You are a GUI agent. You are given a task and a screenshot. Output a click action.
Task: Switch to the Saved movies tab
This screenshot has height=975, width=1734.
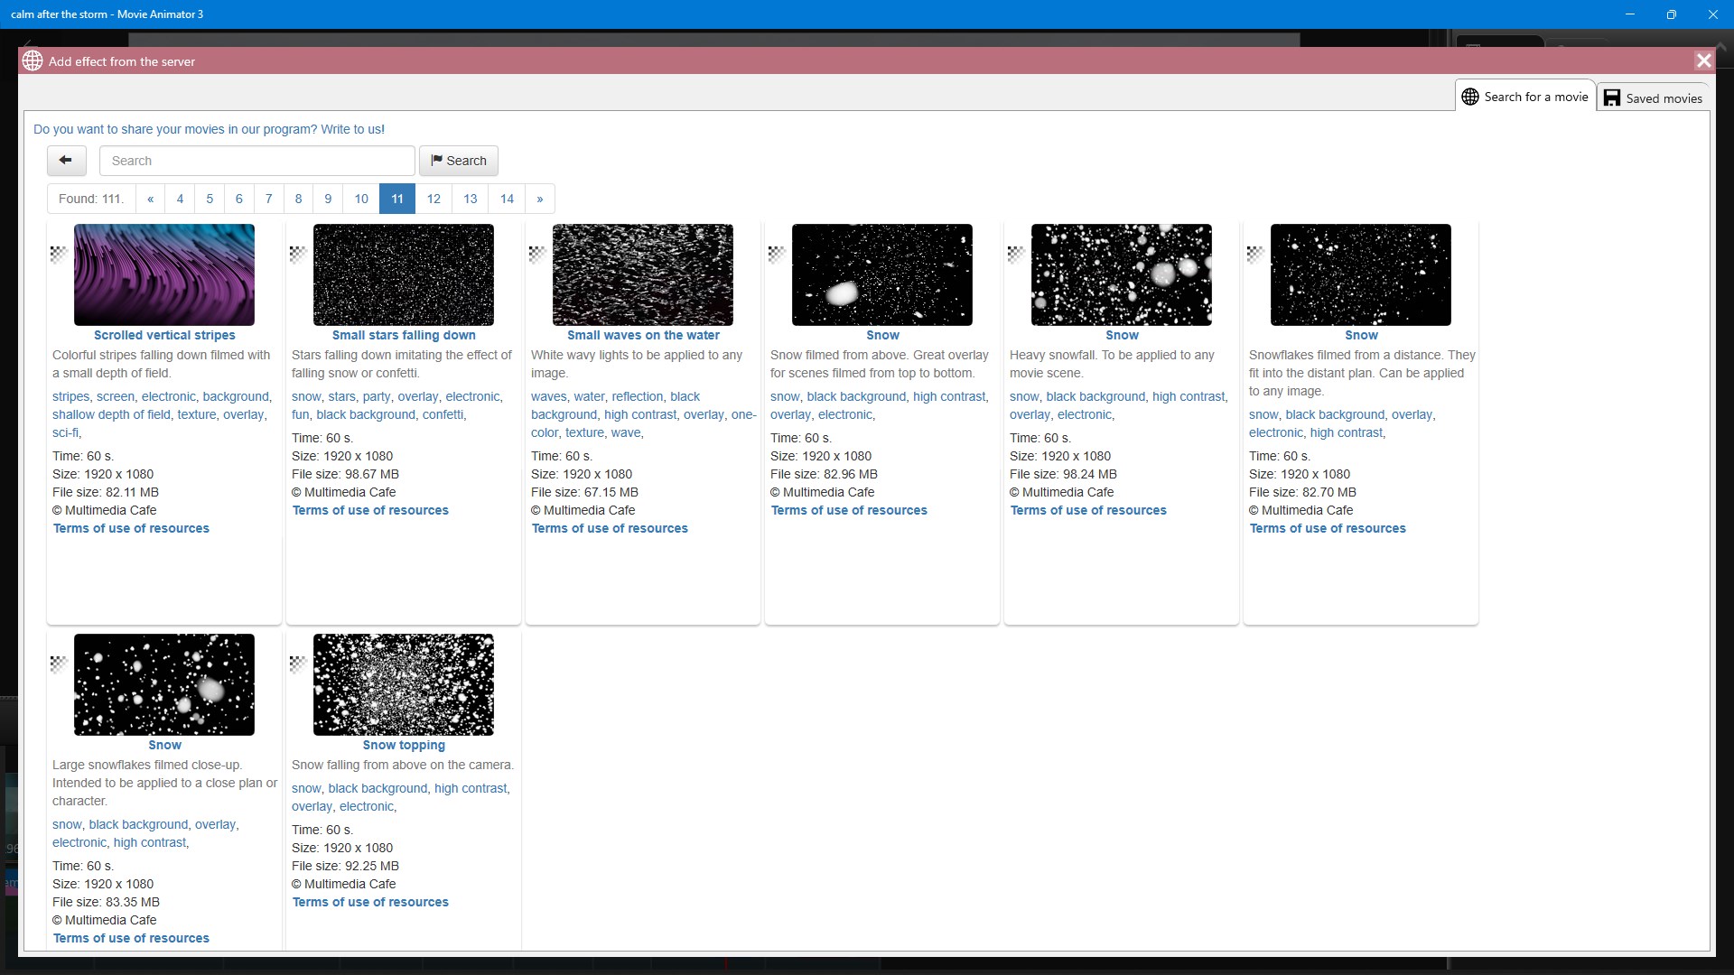[1663, 97]
